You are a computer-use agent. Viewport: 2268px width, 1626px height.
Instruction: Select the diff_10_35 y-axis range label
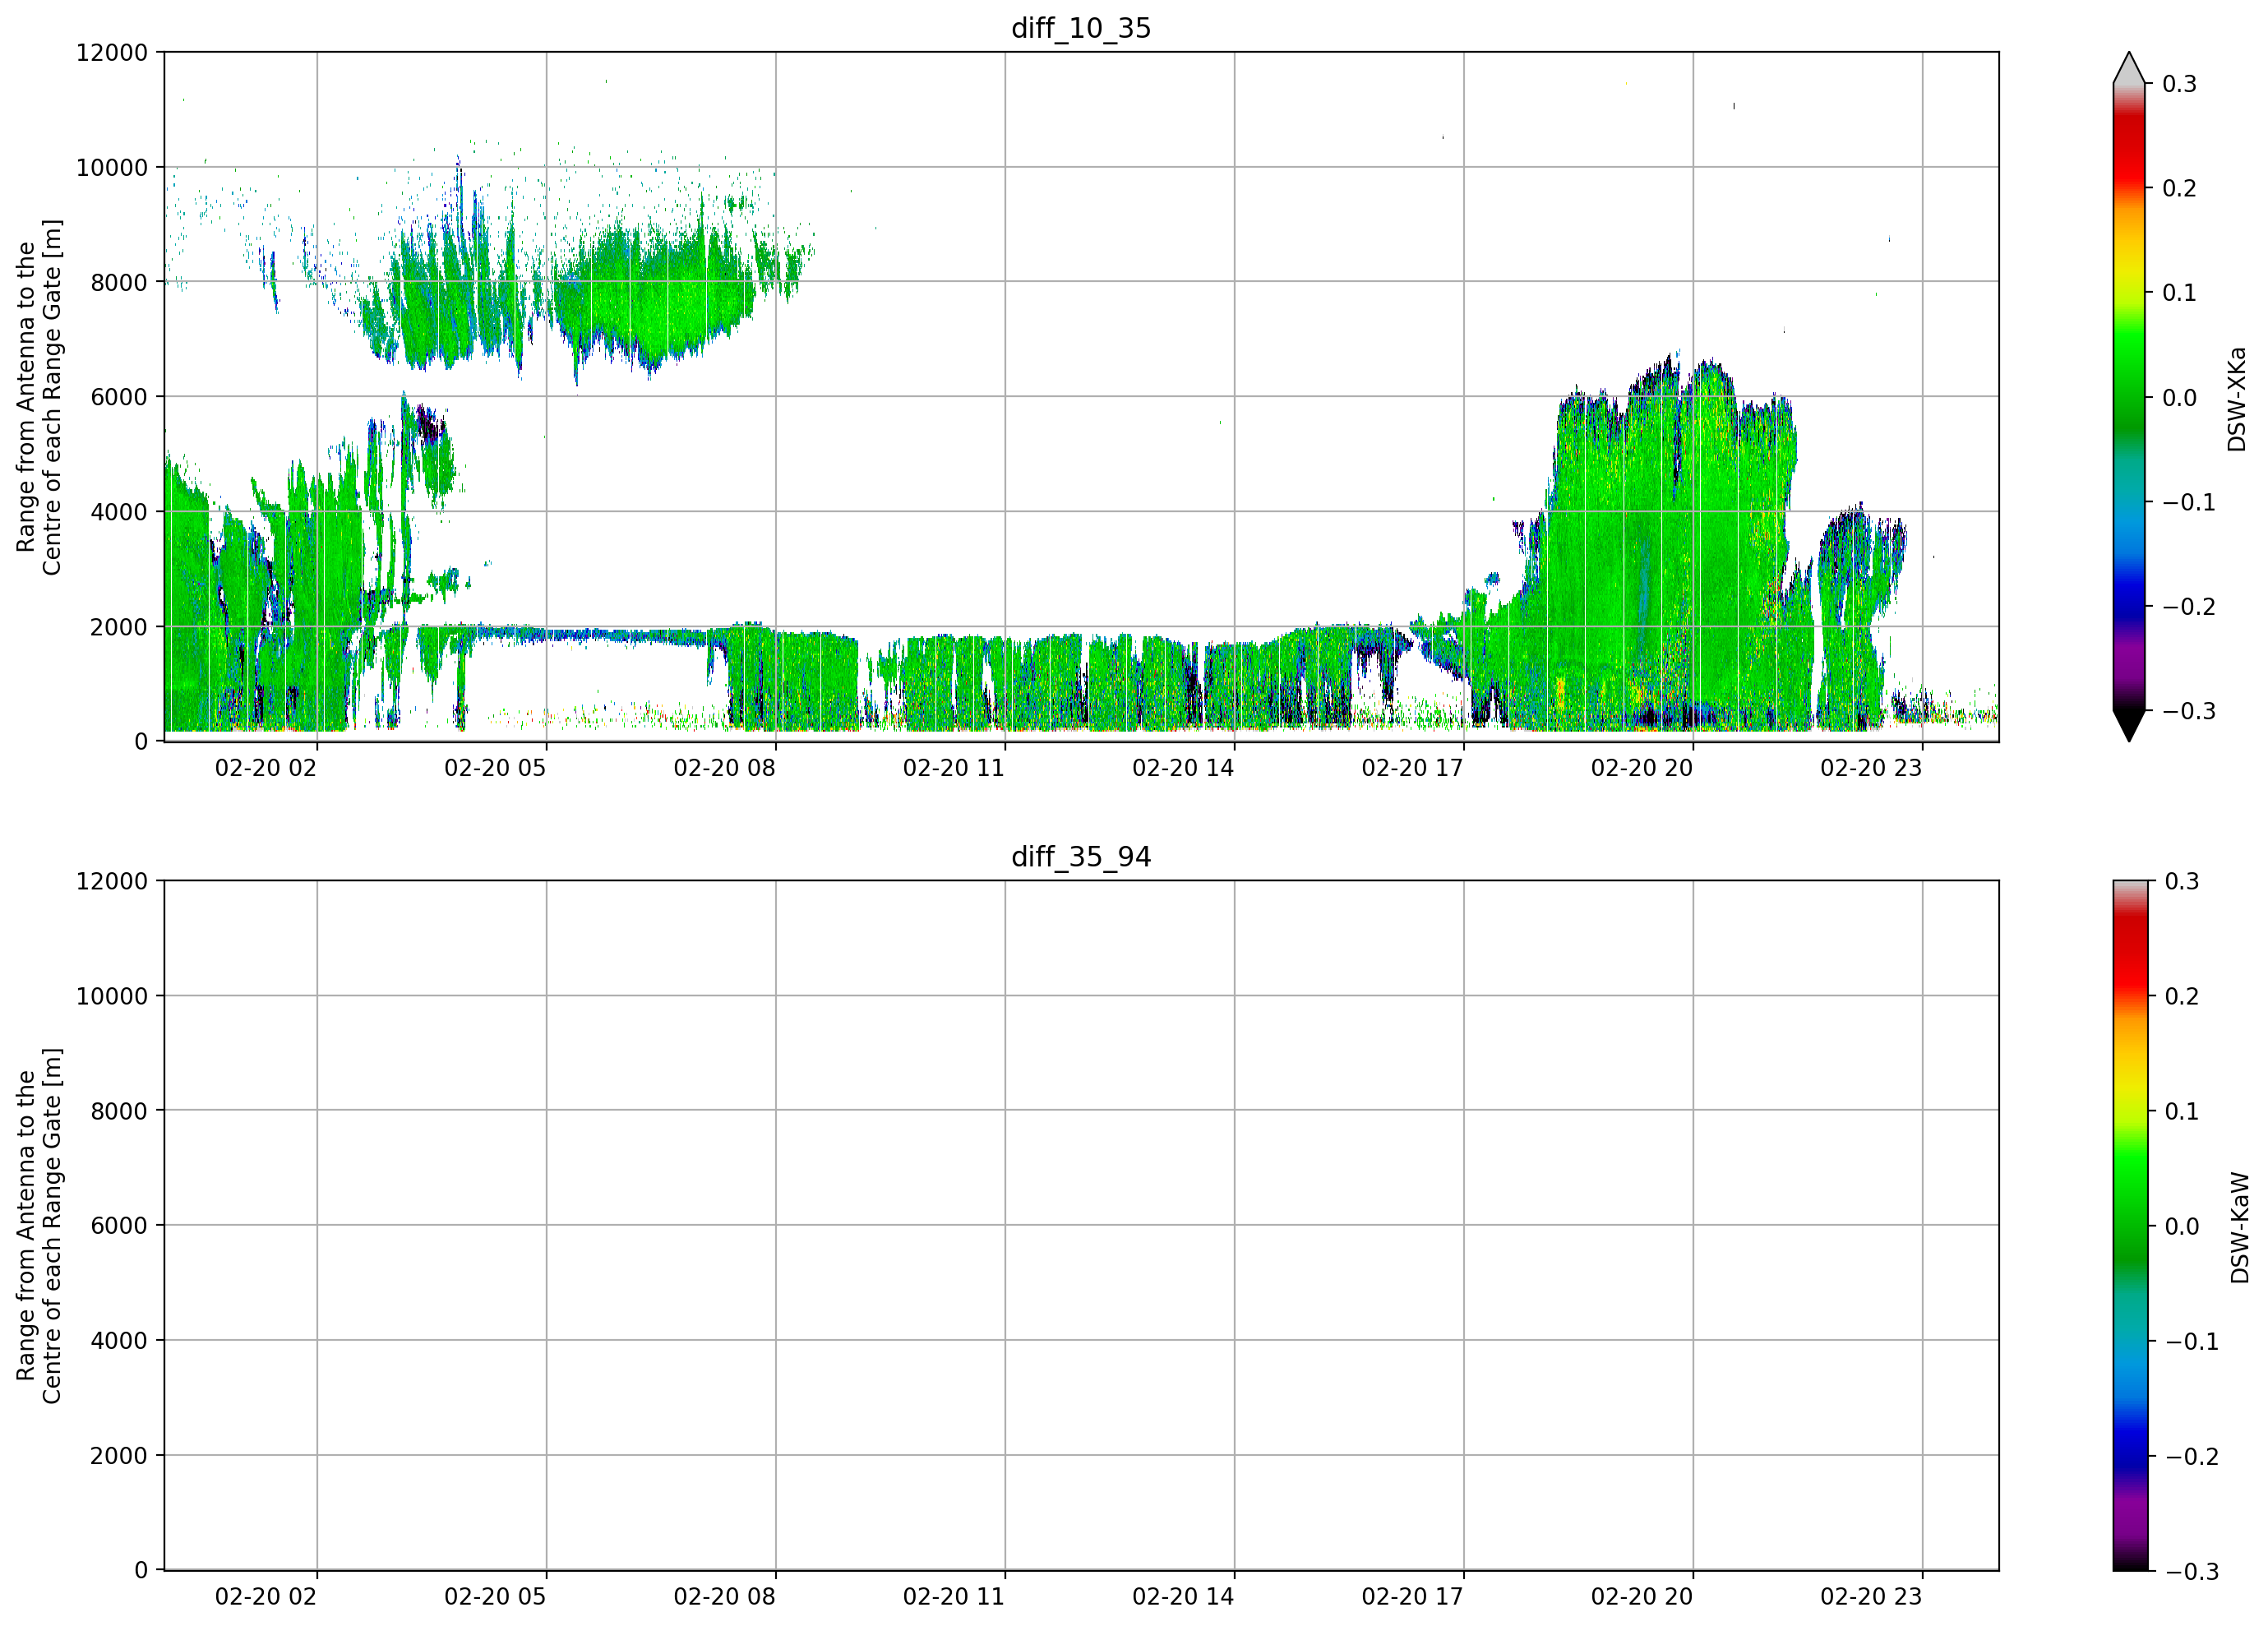point(39,397)
